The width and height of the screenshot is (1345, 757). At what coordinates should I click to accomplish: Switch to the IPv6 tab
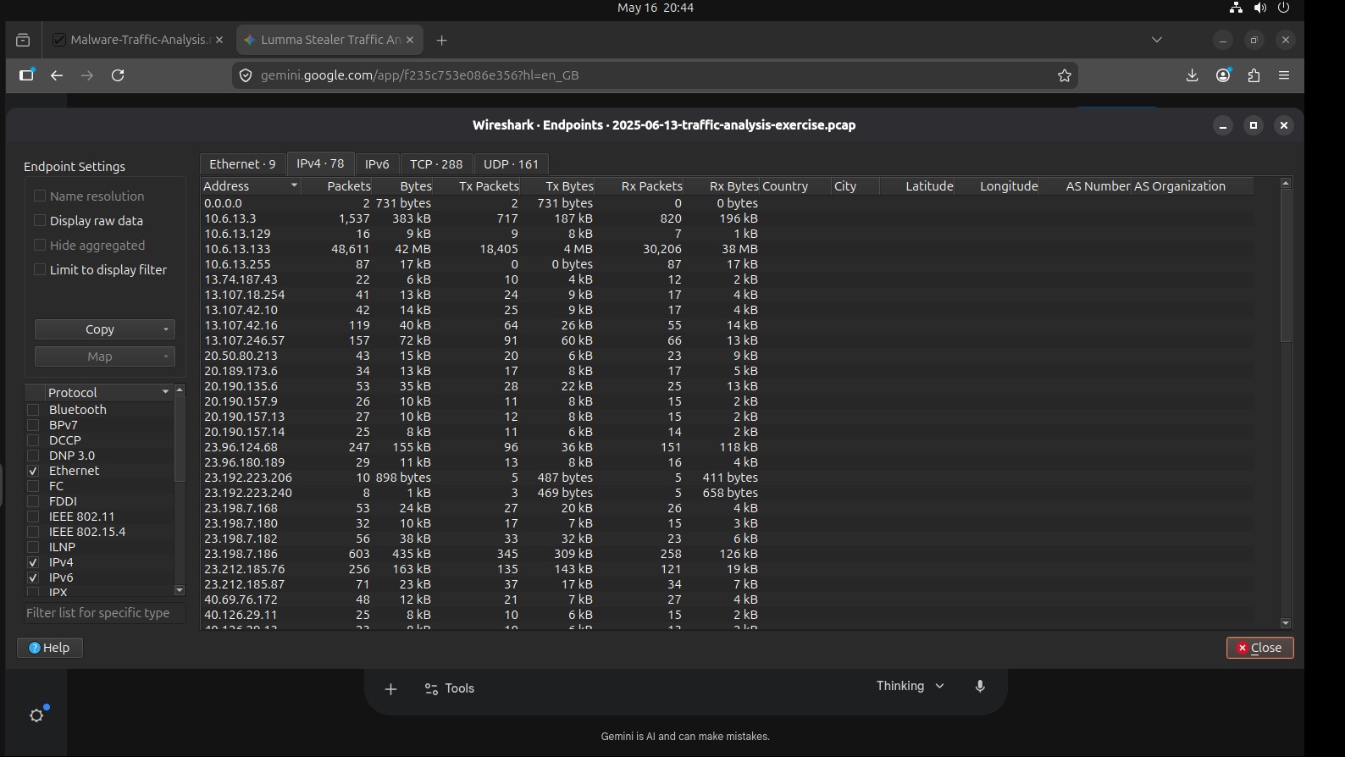click(x=377, y=164)
